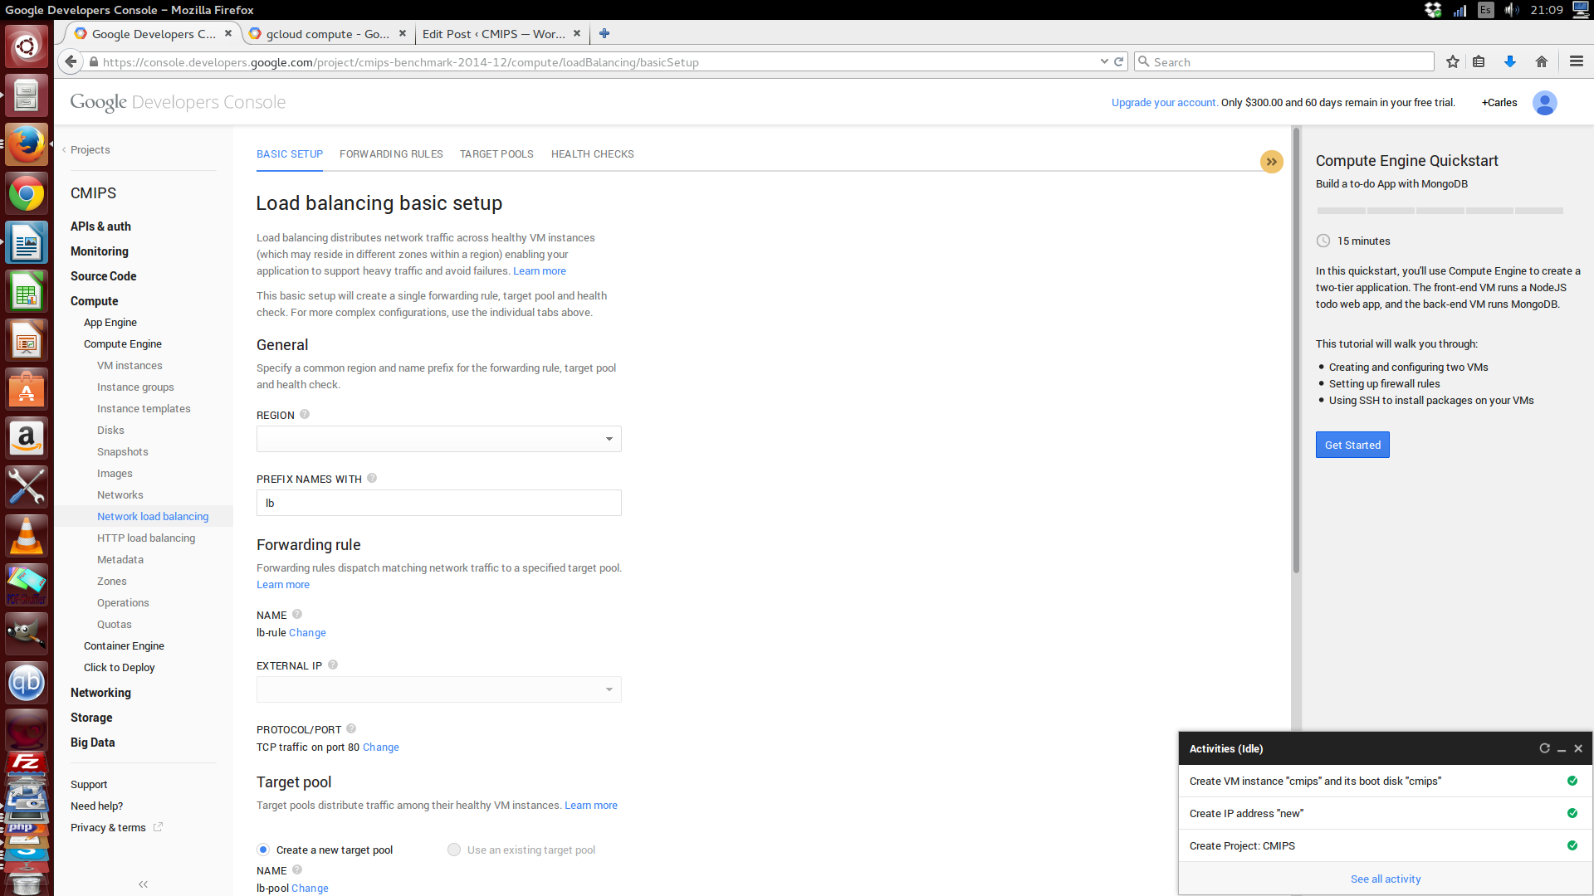
Task: Open the Firefox hamburger menu
Action: [1577, 61]
